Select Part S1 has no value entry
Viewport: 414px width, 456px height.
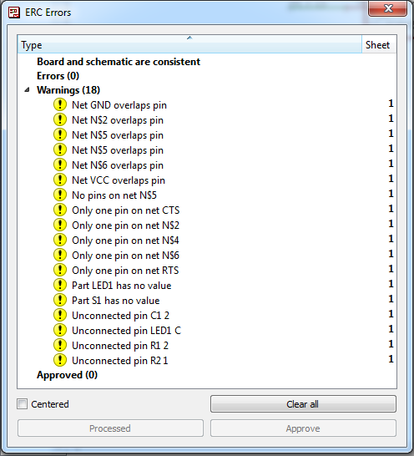[x=116, y=301]
